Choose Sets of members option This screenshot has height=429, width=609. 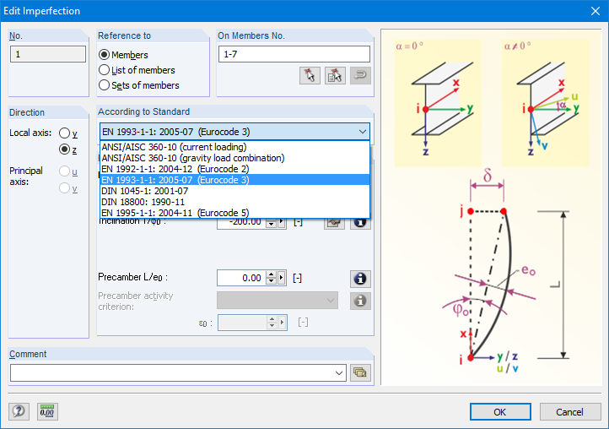point(104,85)
